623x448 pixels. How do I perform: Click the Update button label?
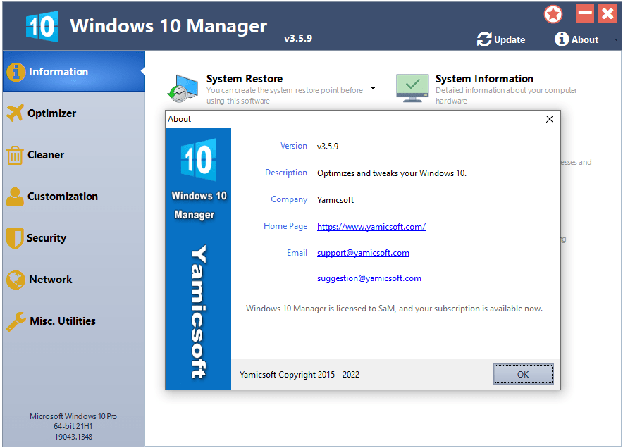pos(510,39)
